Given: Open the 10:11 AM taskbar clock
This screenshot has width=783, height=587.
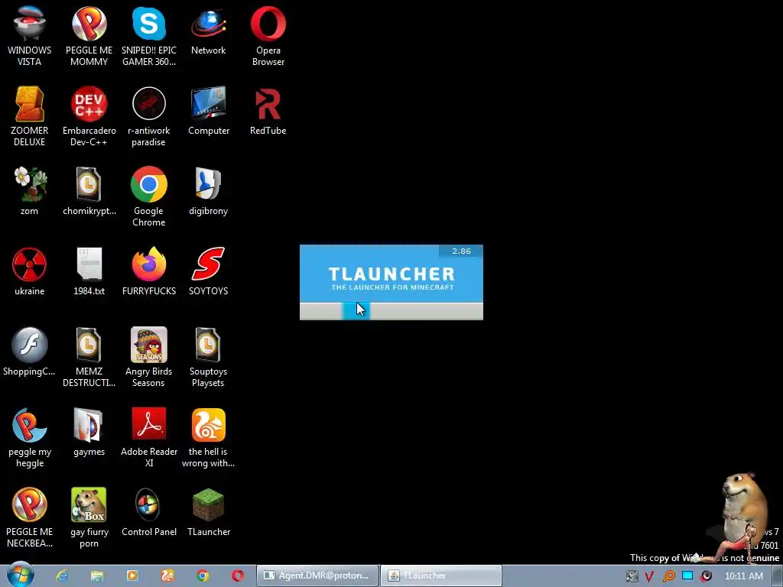Looking at the screenshot, I should (744, 576).
